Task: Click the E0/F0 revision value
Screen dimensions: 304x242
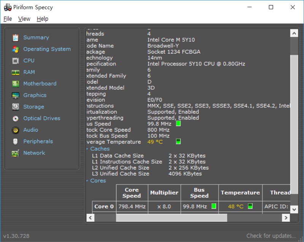Action: (x=155, y=100)
